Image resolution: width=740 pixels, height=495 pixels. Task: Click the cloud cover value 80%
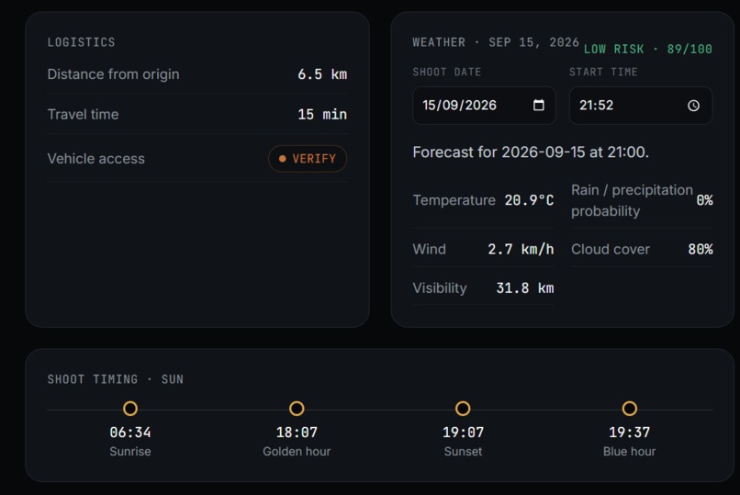coord(701,249)
